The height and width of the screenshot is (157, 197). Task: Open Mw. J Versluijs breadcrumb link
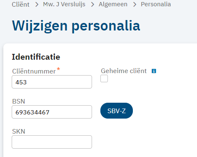64,4
